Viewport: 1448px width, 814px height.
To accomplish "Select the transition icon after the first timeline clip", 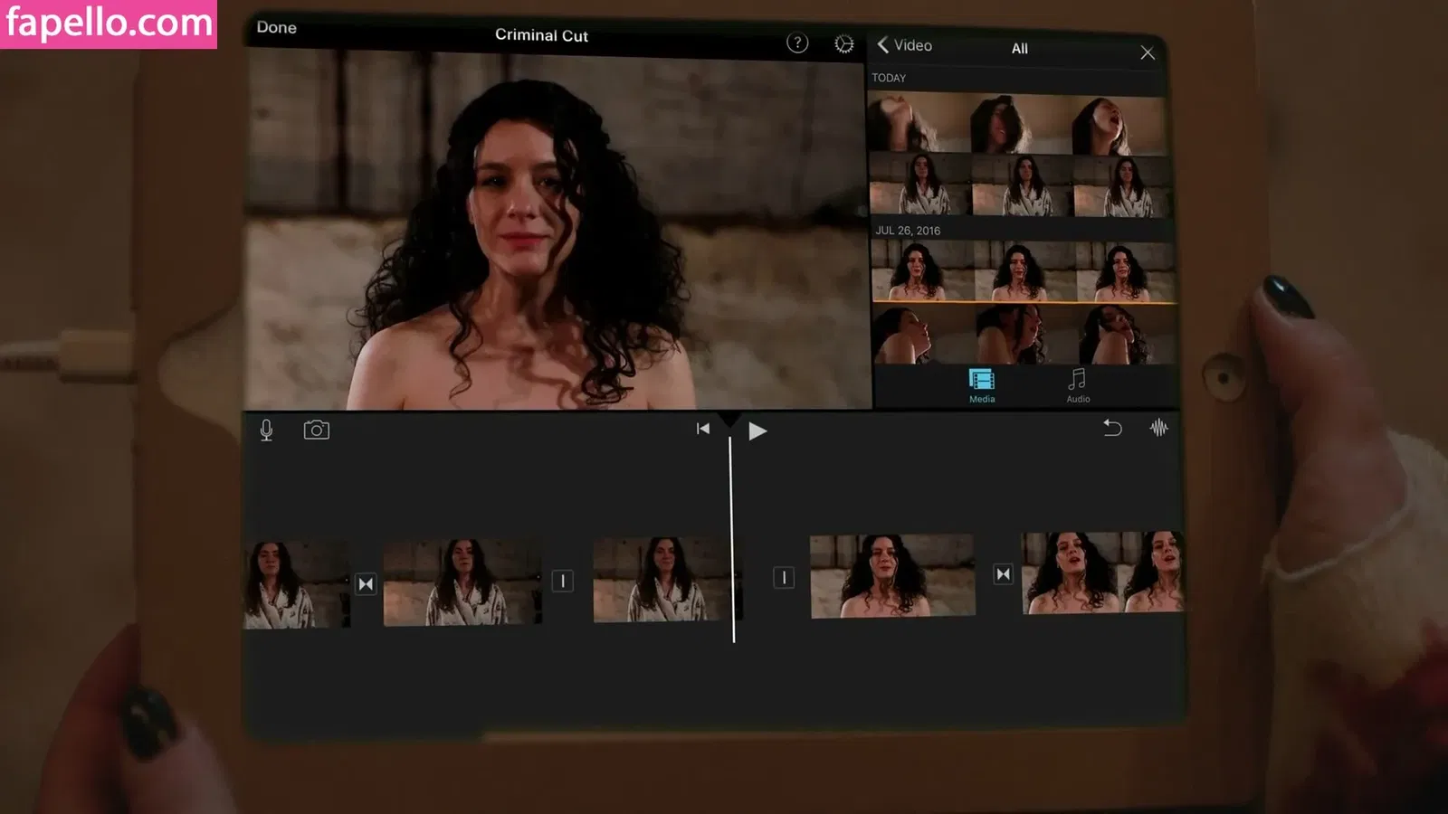I will (366, 584).
